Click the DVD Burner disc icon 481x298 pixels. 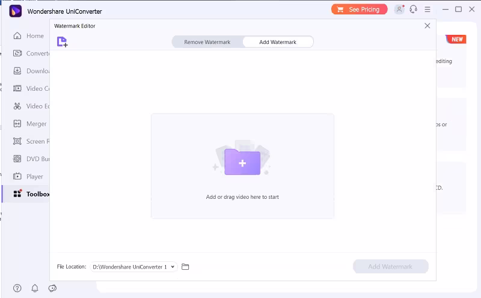(17, 159)
